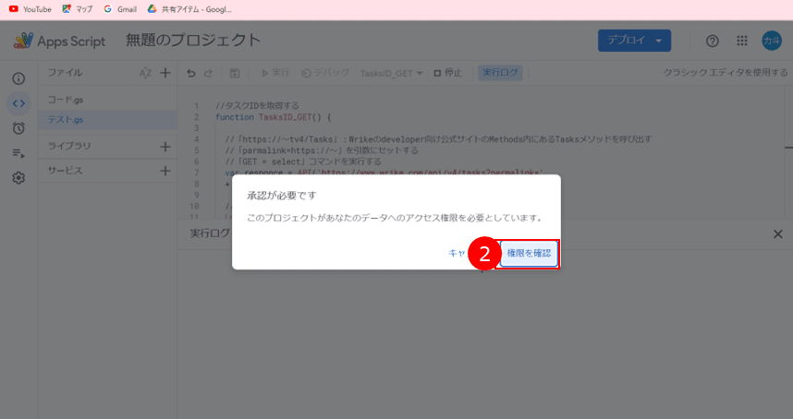The width and height of the screenshot is (793, 419).
Task: Click the project title 無題のプロジェクト
Action: click(193, 41)
